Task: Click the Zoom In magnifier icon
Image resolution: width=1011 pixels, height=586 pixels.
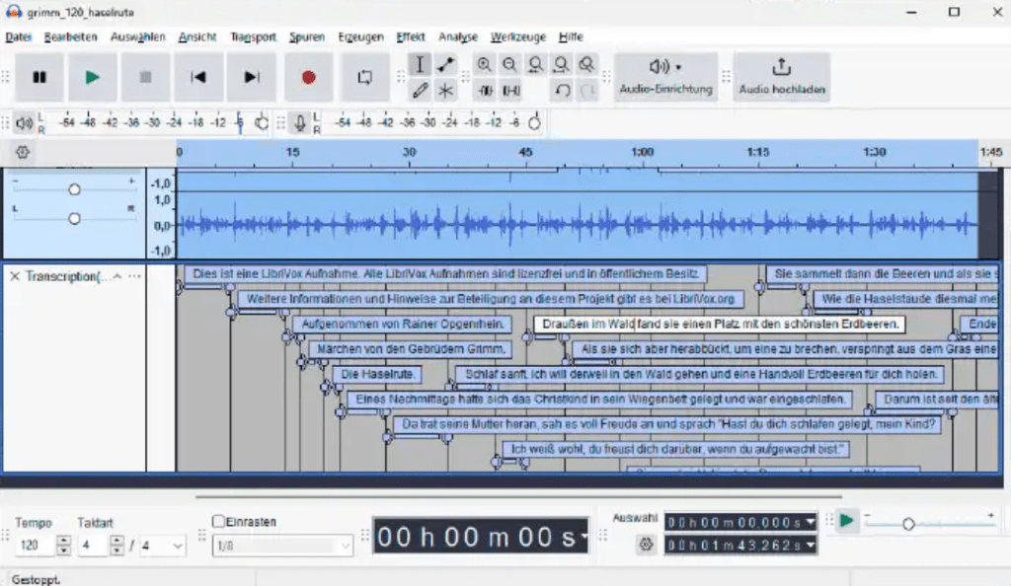Action: (x=485, y=65)
